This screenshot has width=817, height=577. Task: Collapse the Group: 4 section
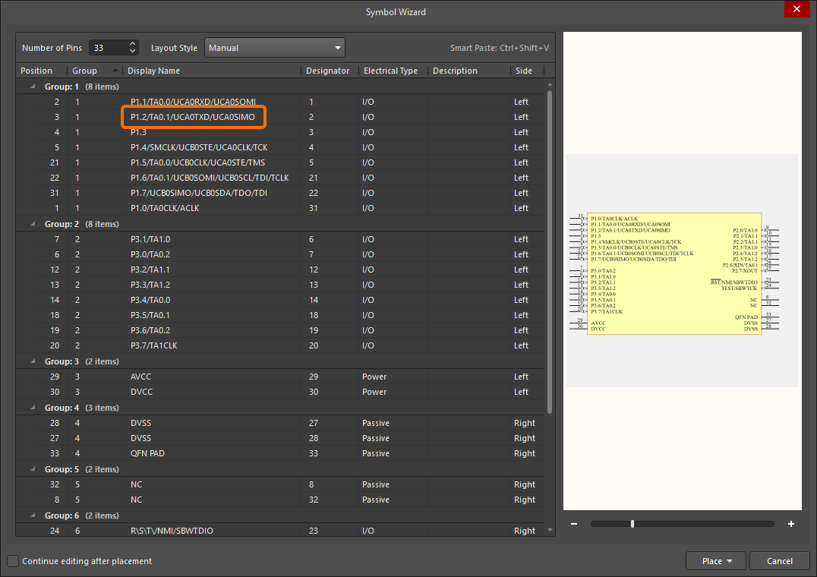click(33, 408)
